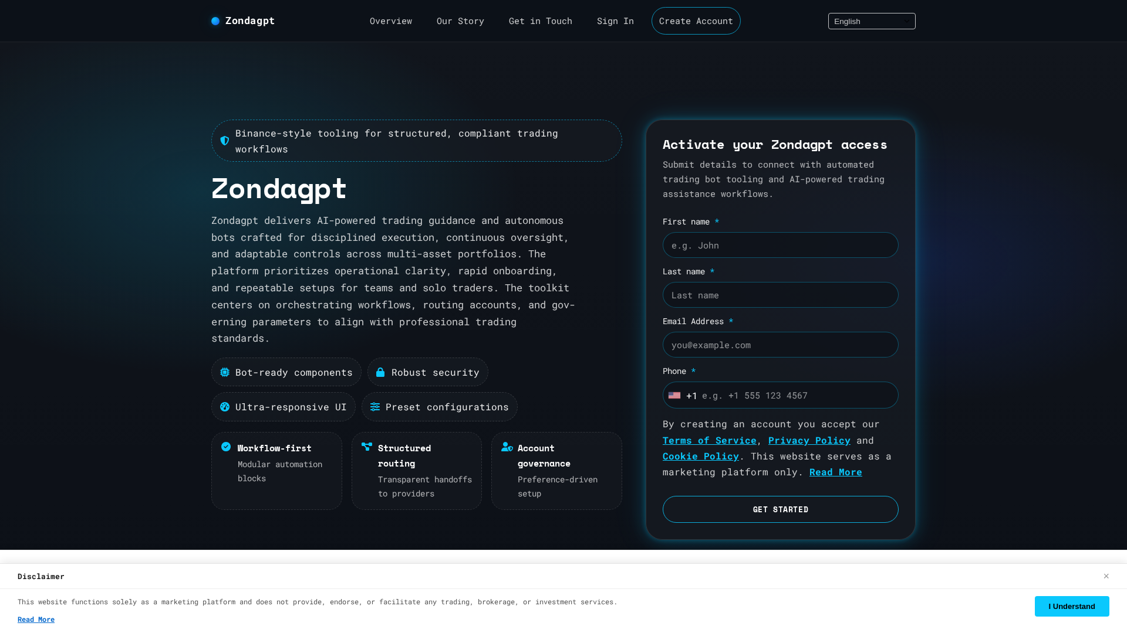Click the gauge icon on Ultra-responsive UI
This screenshot has width=1127, height=633.
(225, 407)
